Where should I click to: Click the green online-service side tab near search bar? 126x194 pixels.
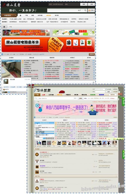[x=123, y=101]
